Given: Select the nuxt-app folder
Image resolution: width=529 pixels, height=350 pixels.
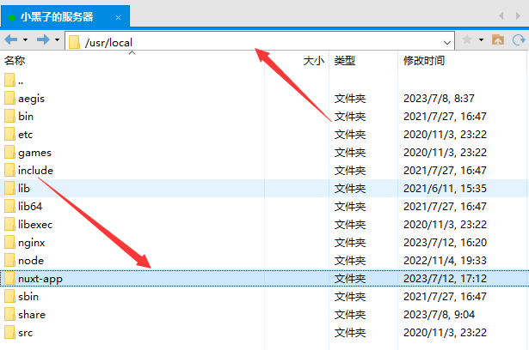Looking at the screenshot, I should pos(40,279).
